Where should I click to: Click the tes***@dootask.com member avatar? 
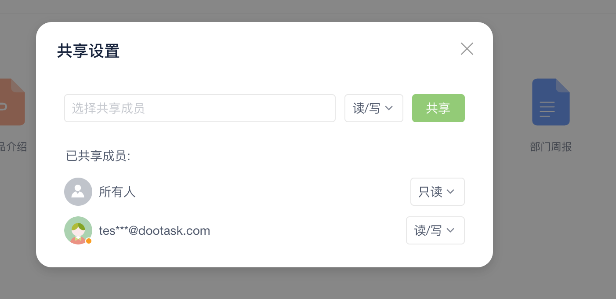78,230
